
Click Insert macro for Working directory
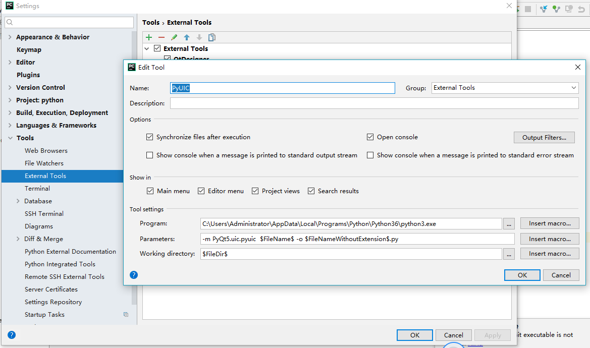coord(550,254)
